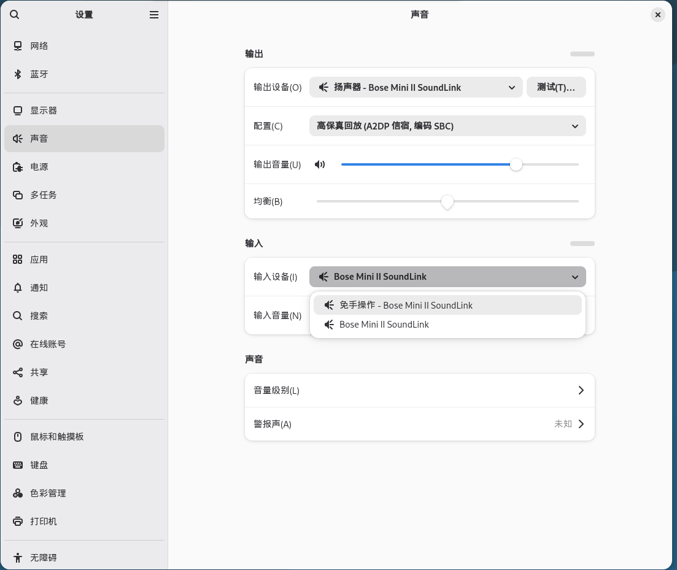Click the 在线账号 at-sign icon
Image resolution: width=677 pixels, height=570 pixels.
[18, 344]
